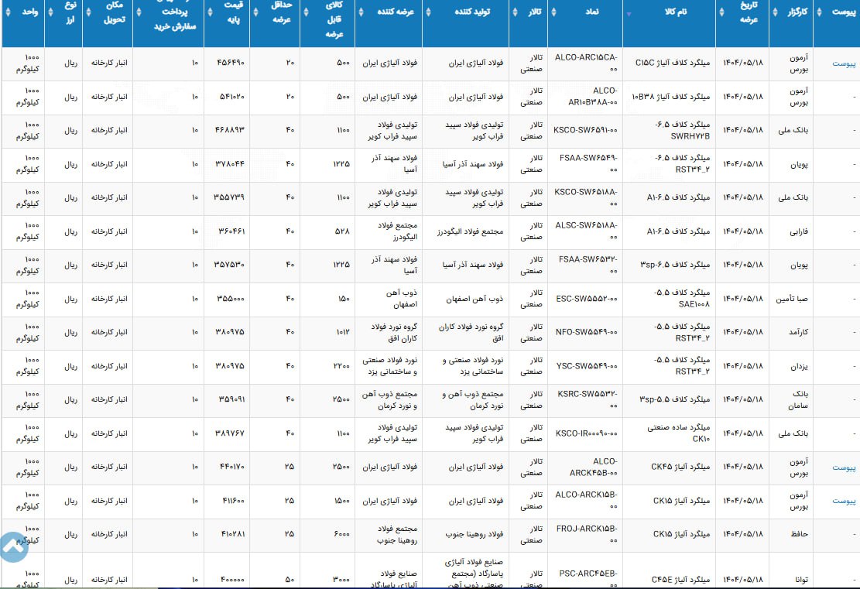Select symbol YSC-SW5549-00
Image resolution: width=860 pixels, height=589 pixels.
tap(587, 366)
